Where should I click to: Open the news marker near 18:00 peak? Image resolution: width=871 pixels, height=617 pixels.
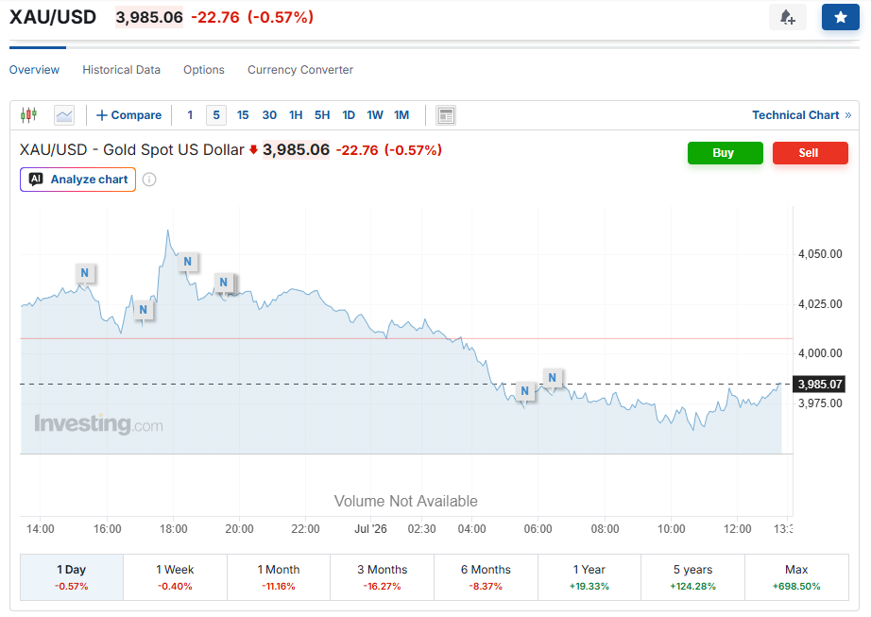click(188, 262)
